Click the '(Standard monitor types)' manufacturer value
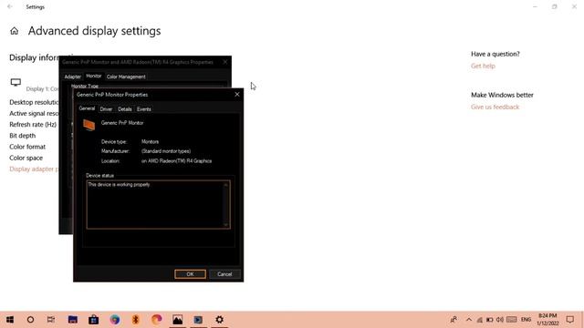This screenshot has height=328, width=584. (166, 151)
